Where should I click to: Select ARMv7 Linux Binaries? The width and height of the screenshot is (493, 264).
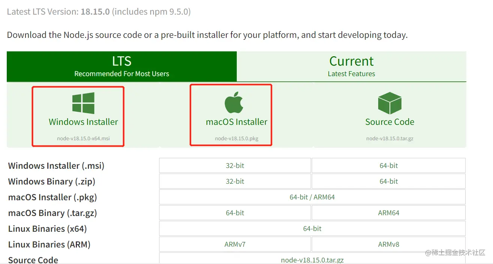[235, 244]
